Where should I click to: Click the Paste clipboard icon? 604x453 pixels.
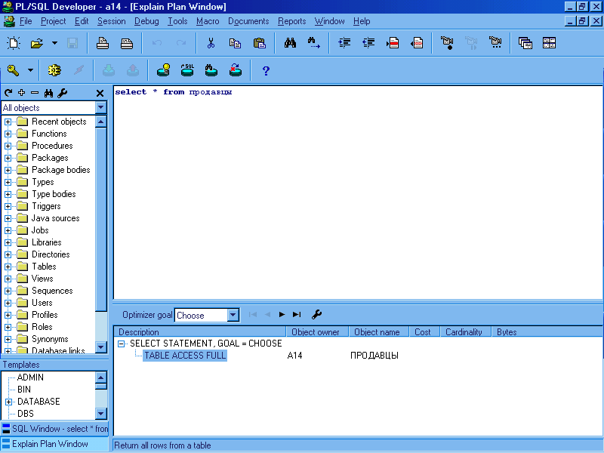point(260,43)
